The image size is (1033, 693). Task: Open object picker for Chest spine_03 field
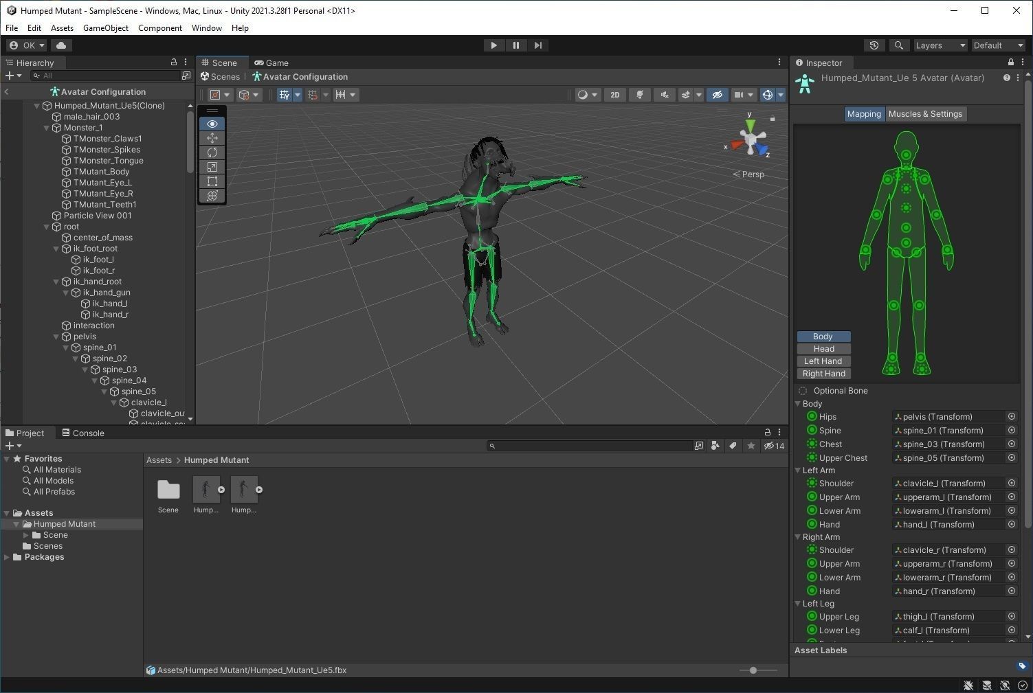click(1012, 444)
